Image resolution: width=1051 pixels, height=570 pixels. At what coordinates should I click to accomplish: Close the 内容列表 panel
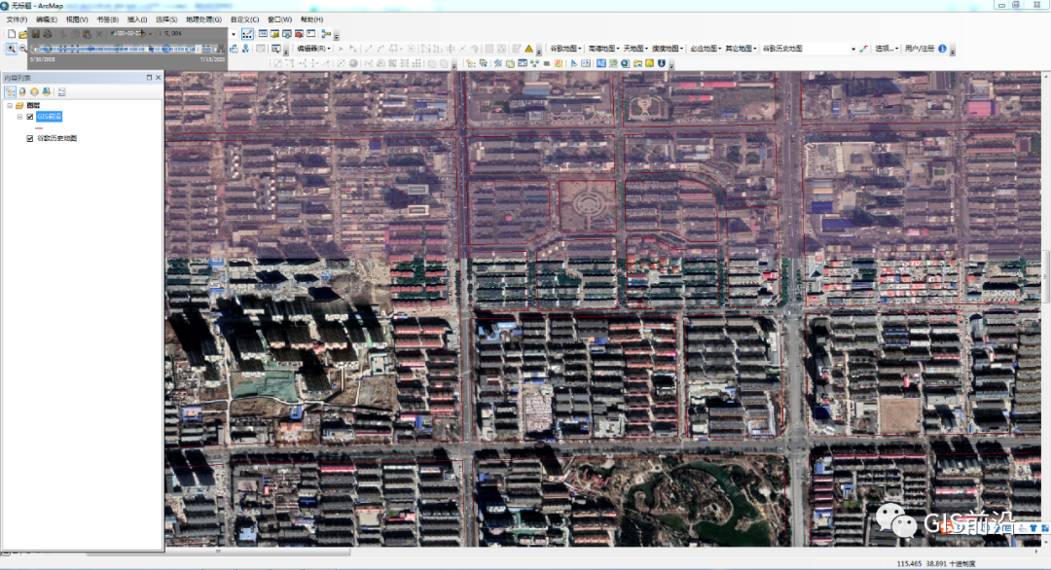pyautogui.click(x=159, y=78)
